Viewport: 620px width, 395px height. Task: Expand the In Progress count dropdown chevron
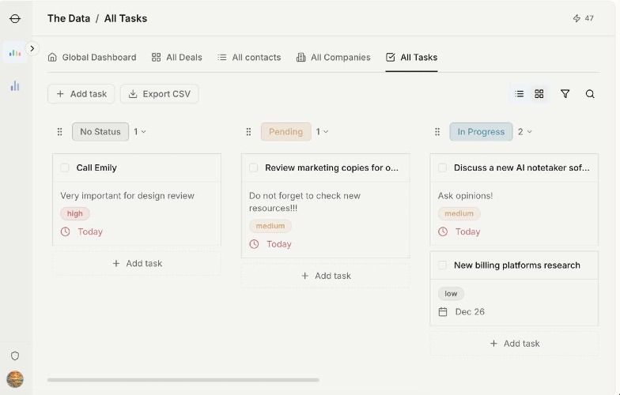point(530,131)
